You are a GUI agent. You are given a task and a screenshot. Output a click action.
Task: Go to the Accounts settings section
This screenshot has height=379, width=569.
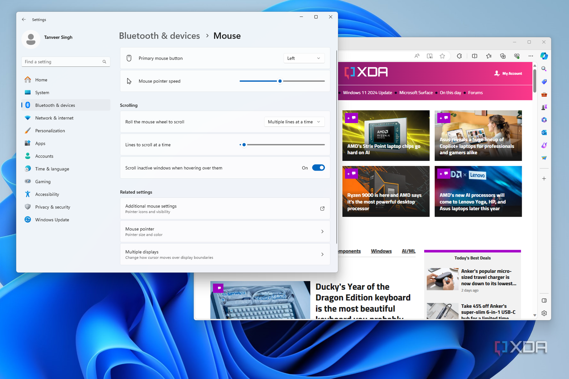[x=44, y=156]
